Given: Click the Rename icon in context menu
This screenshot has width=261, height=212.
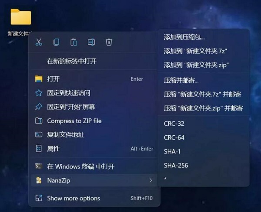Looking at the screenshot, I should pos(91,42).
